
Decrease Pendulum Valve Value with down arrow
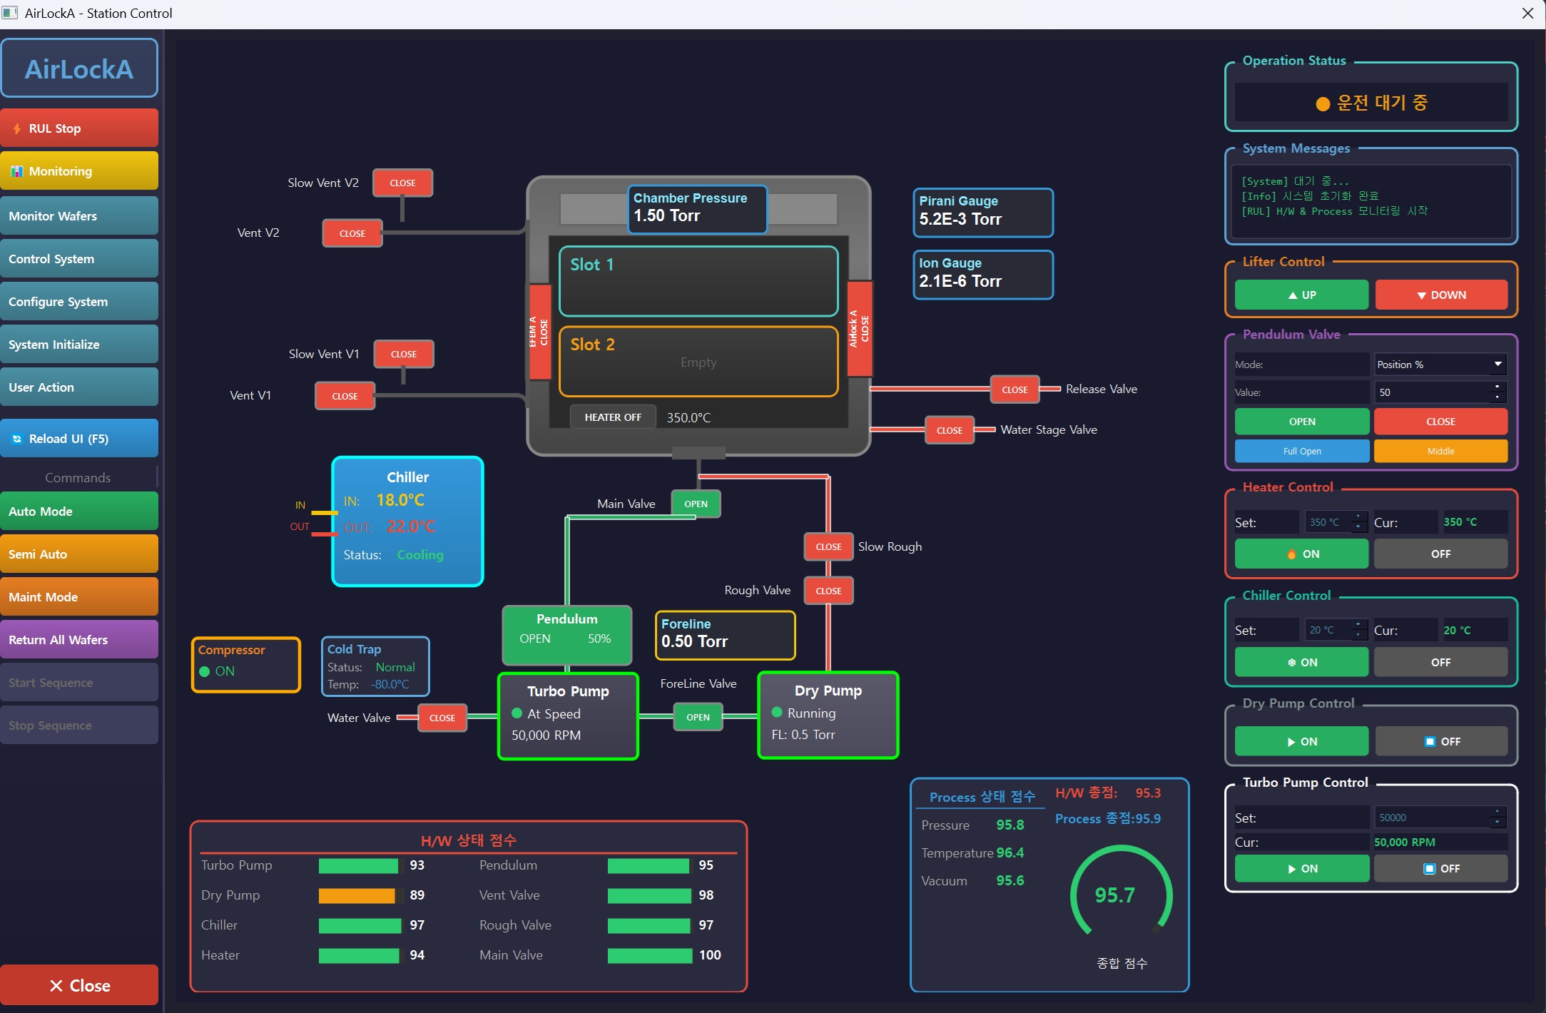(x=1497, y=397)
